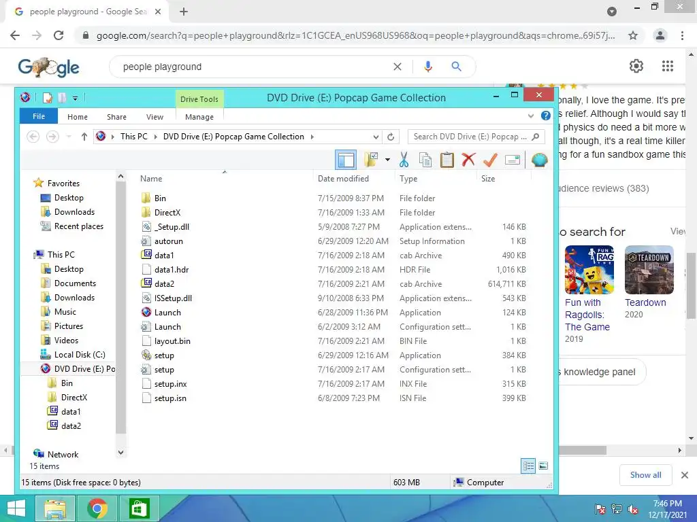Select the _Setup.dll file
Viewport: 697px width, 522px height.
pyautogui.click(x=172, y=227)
